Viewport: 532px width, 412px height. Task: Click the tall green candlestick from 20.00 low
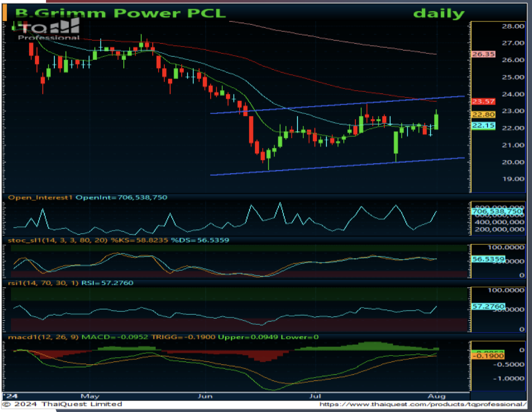[396, 146]
